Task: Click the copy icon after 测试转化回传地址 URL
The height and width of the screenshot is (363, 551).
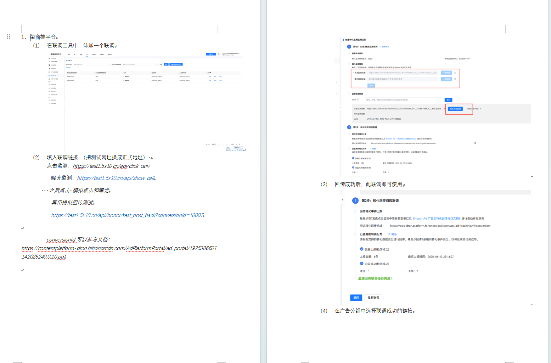Action: [x=475, y=143]
